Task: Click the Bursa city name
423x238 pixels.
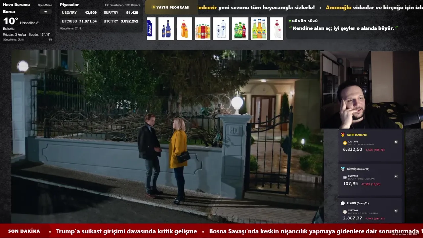Action: [x=9, y=12]
